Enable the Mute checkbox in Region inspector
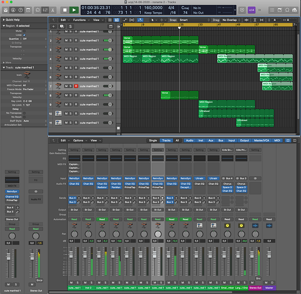 pyautogui.click(x=24, y=31)
